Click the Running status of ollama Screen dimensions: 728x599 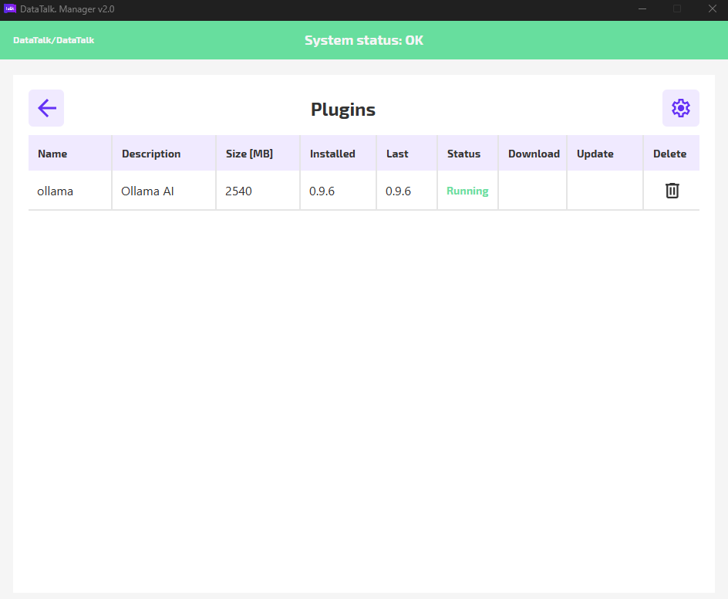pyautogui.click(x=467, y=191)
